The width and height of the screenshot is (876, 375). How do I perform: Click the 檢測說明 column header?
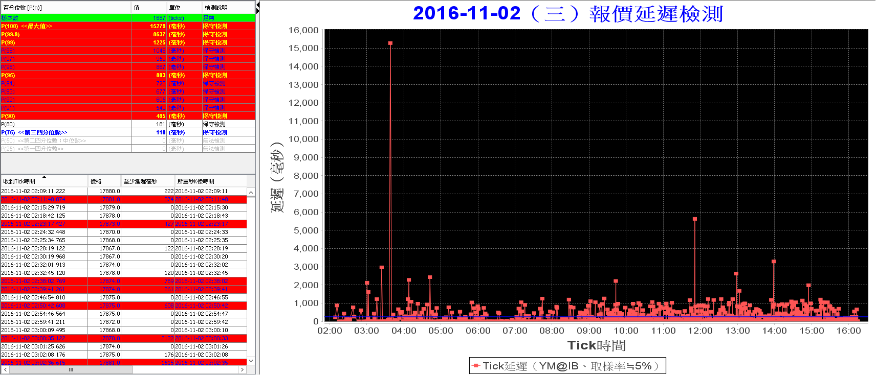(228, 7)
